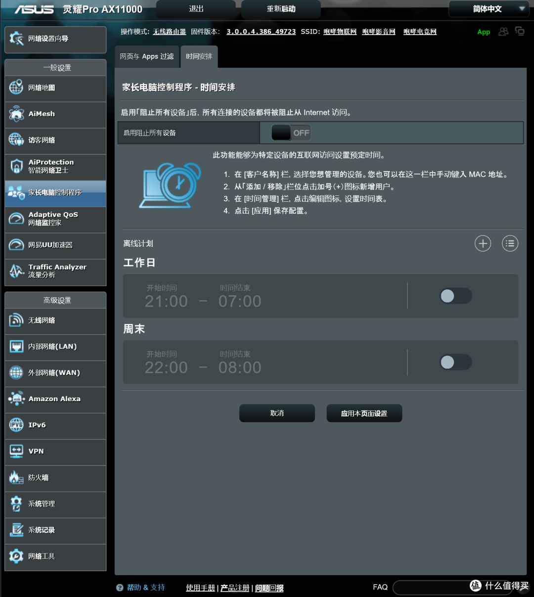Select the 时间安排 tab
This screenshot has height=597, width=534.
tap(199, 56)
